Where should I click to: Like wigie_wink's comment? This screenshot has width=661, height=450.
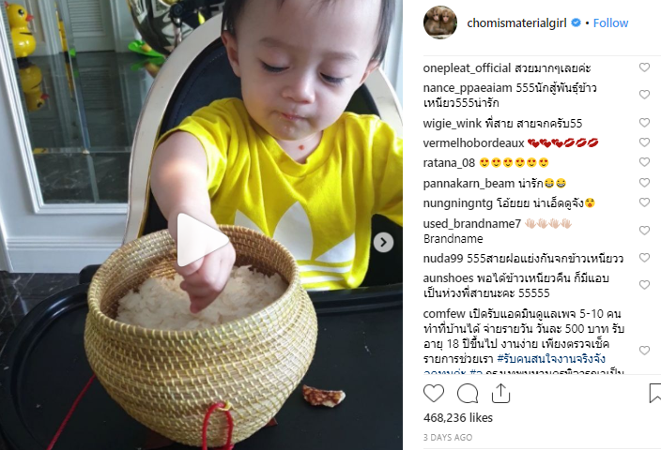click(x=644, y=123)
